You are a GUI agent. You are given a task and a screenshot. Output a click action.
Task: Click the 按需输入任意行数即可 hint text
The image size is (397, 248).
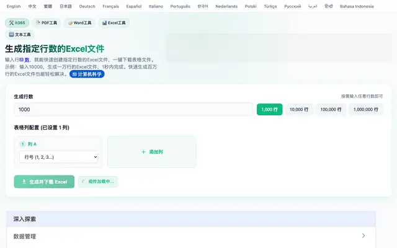click(362, 96)
